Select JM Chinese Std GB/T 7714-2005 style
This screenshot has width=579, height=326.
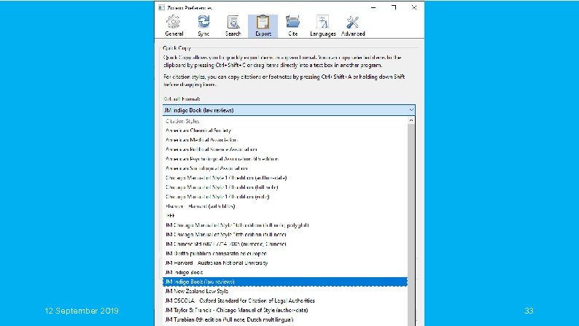click(x=284, y=244)
